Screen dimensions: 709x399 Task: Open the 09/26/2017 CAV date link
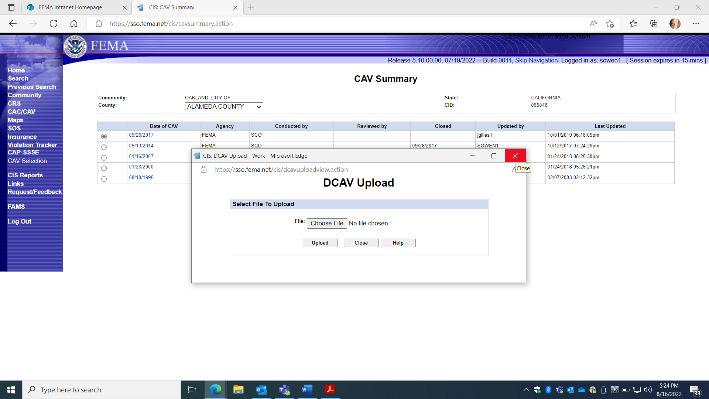click(x=141, y=135)
